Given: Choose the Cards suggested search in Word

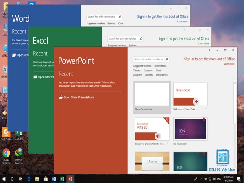Looking at the screenshot, I should point(121,24).
